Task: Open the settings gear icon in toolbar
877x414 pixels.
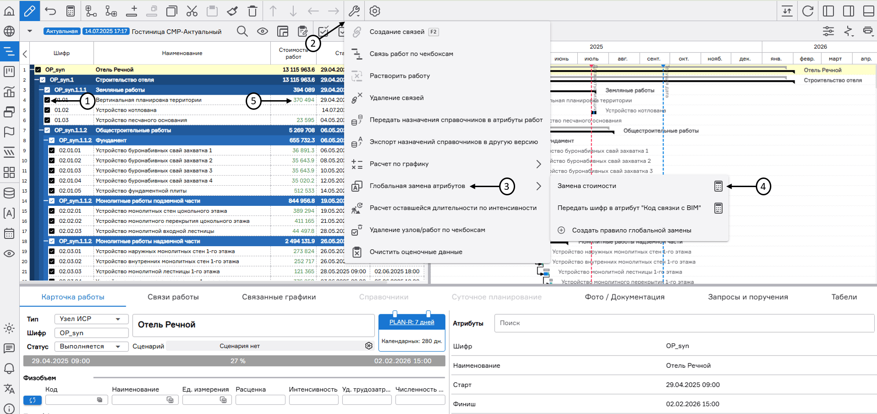Action: tap(375, 11)
